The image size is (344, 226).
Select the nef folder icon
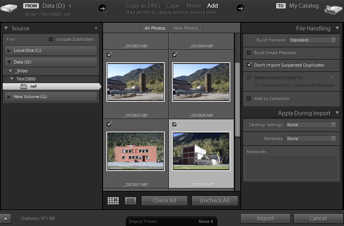point(24,87)
